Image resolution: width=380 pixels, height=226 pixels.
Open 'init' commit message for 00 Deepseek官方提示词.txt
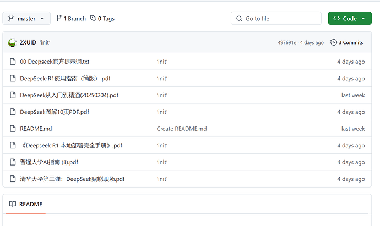[x=162, y=62]
